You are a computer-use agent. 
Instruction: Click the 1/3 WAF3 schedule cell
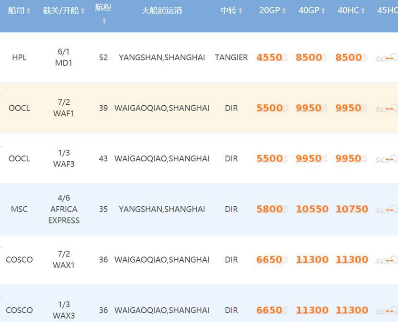64,158
